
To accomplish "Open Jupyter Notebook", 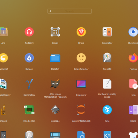I will pyautogui.click(x=81, y=110).
